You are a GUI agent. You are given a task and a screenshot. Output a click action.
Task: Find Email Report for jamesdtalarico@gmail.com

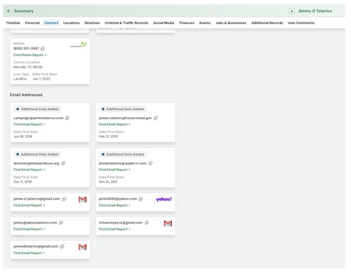point(29,253)
